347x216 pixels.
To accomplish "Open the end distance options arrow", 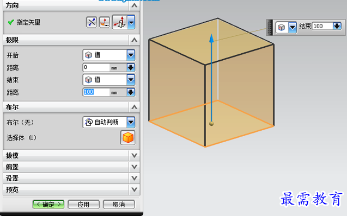I will click(131, 92).
